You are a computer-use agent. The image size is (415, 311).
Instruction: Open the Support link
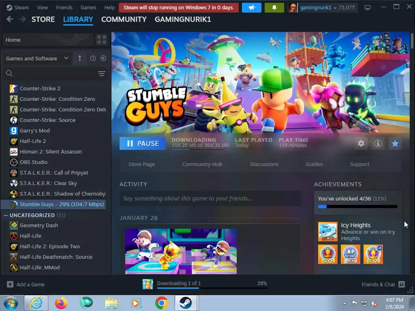click(x=360, y=164)
